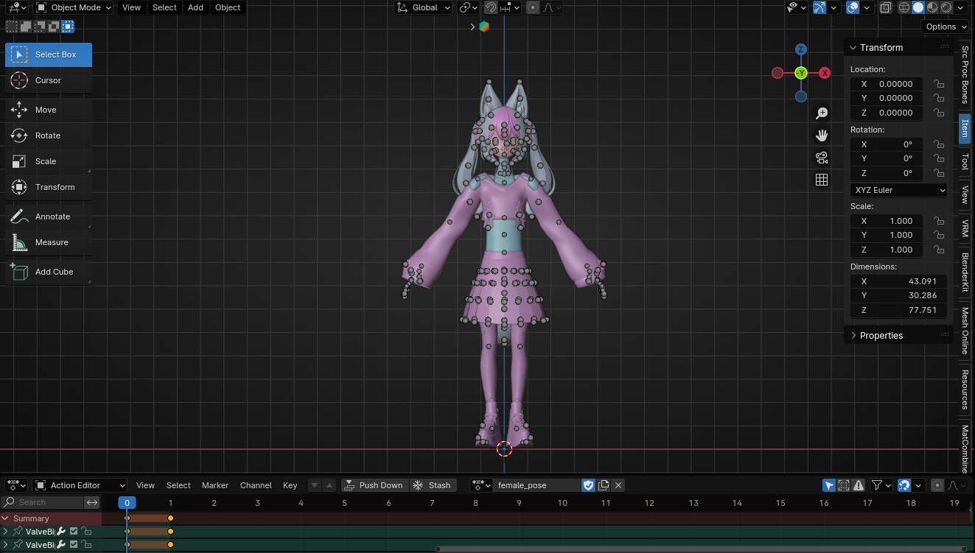This screenshot has height=553, width=975.
Task: Click the green Y axis gizmo ball
Action: 801,73
